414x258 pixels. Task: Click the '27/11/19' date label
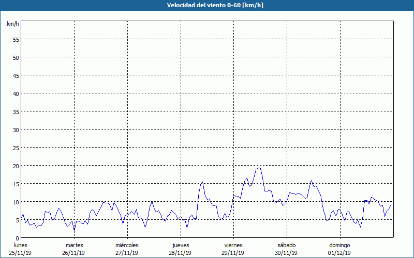tap(127, 253)
